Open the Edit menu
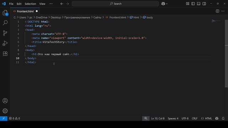The height and width of the screenshot is (128, 228). click(x=19, y=4)
